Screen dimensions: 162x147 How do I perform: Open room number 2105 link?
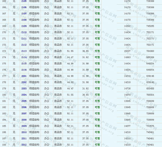(24, 1)
